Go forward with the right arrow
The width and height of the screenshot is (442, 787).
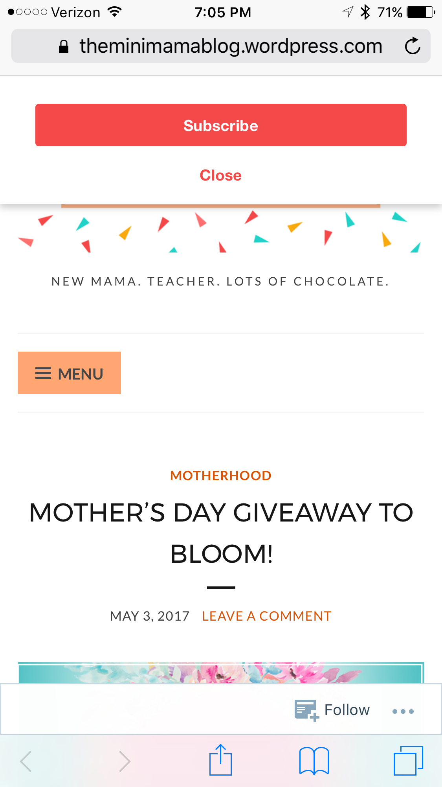pyautogui.click(x=125, y=761)
